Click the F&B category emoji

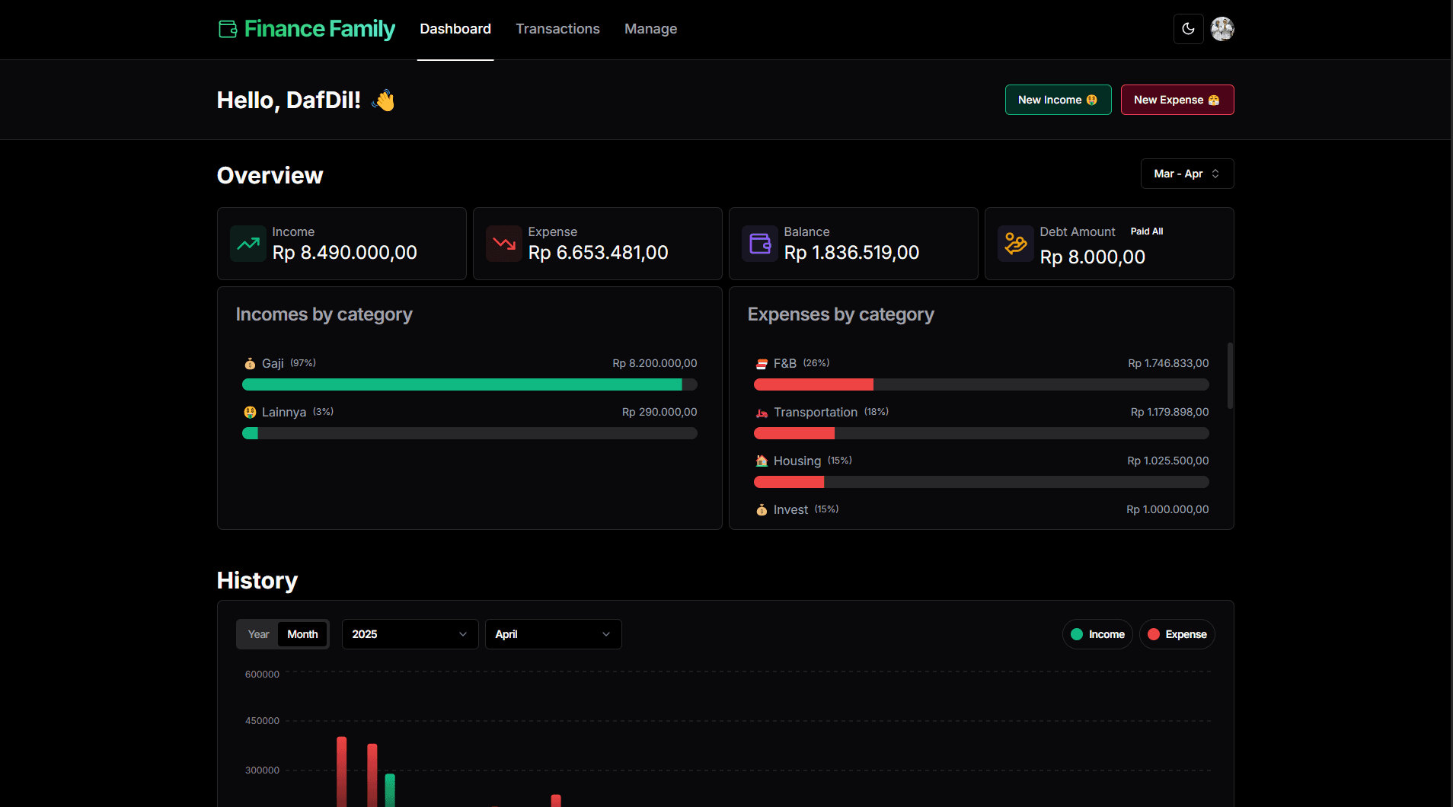point(762,364)
